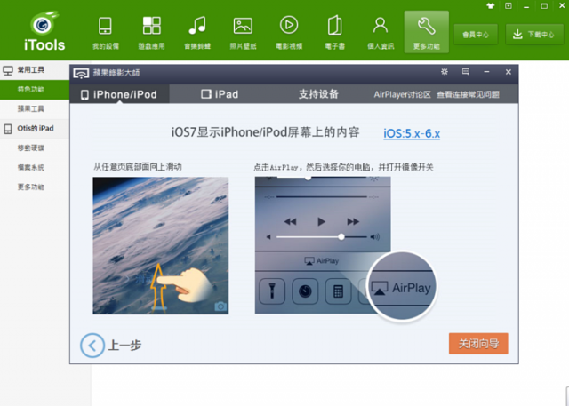569x406 pixels.
Task: Select Otis的 iPad device in sidebar
Action: click(35, 128)
